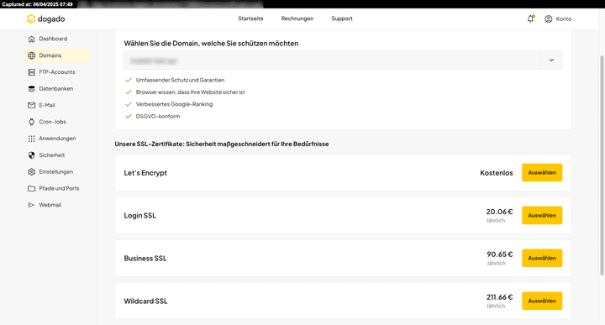Click the Wildcard SSL title
Image resolution: width=605 pixels, height=325 pixels.
[x=145, y=301]
